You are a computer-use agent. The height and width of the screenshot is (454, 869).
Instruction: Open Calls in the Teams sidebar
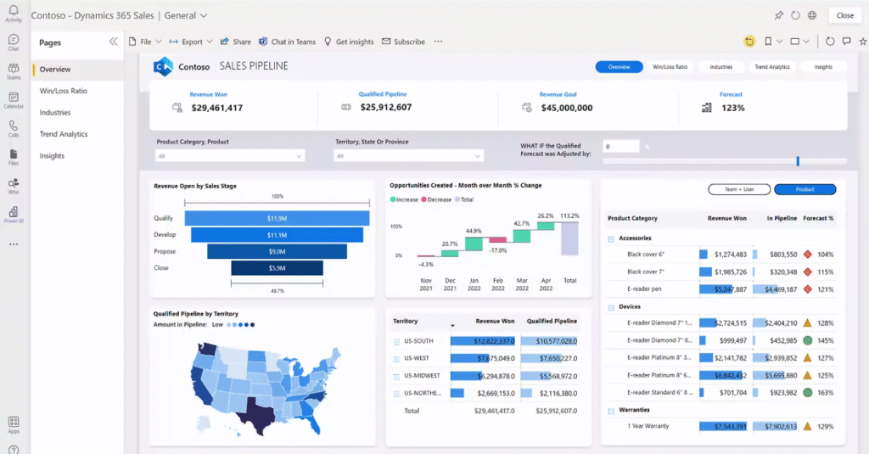14,129
